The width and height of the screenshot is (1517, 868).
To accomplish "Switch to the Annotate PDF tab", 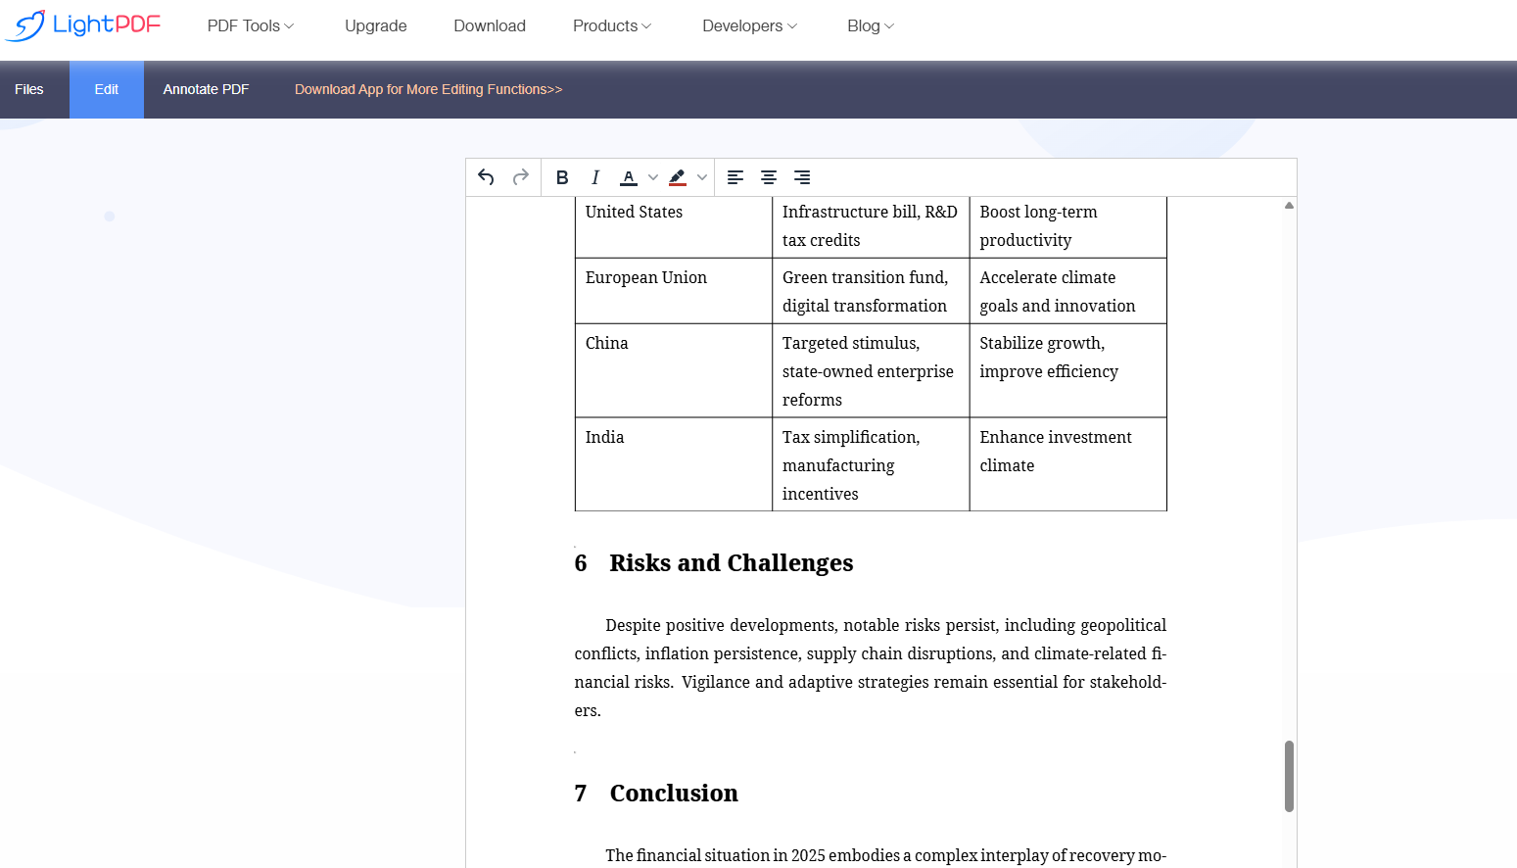I will click(x=206, y=89).
